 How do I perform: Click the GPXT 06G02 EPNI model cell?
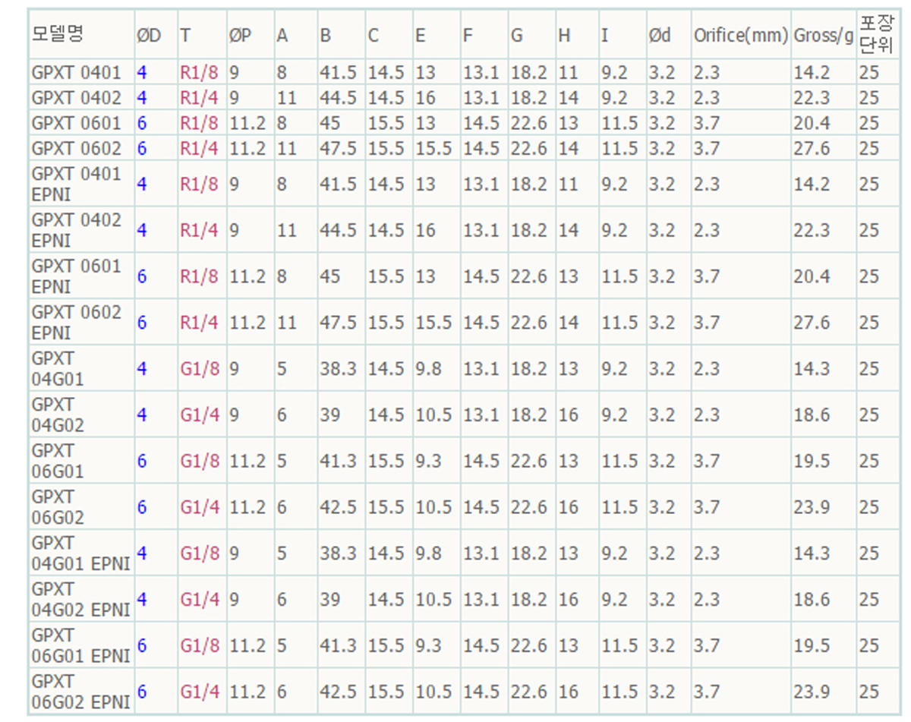pos(80,692)
